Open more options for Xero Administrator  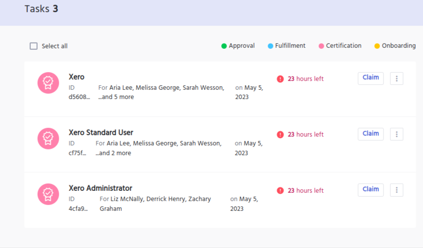[397, 190]
